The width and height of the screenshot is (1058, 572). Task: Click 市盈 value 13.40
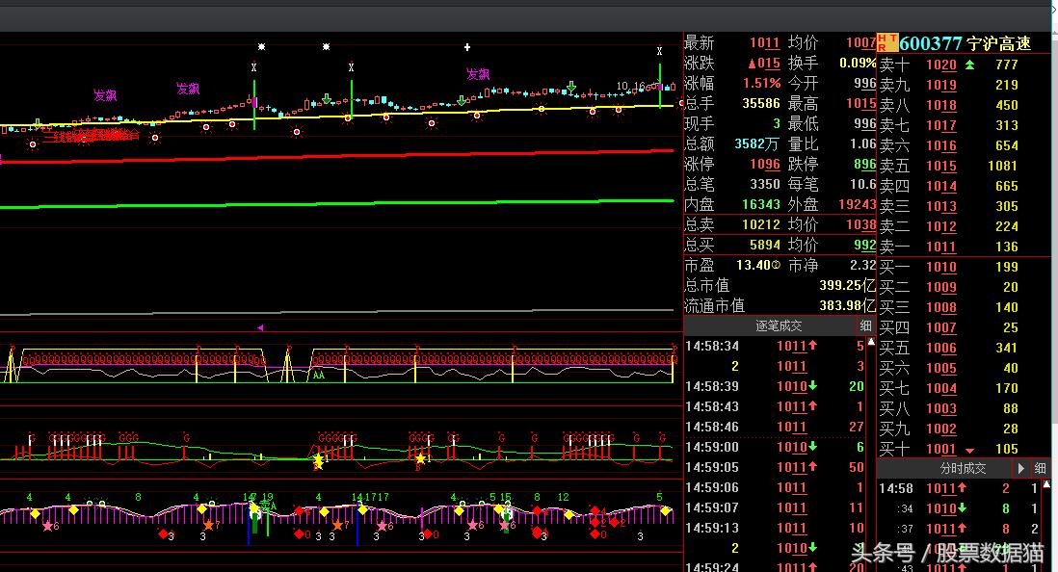(754, 265)
